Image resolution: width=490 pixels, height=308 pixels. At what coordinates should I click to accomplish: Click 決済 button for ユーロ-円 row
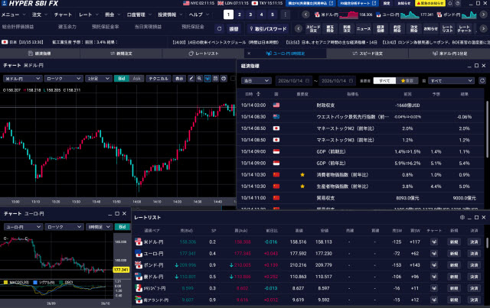point(474,254)
